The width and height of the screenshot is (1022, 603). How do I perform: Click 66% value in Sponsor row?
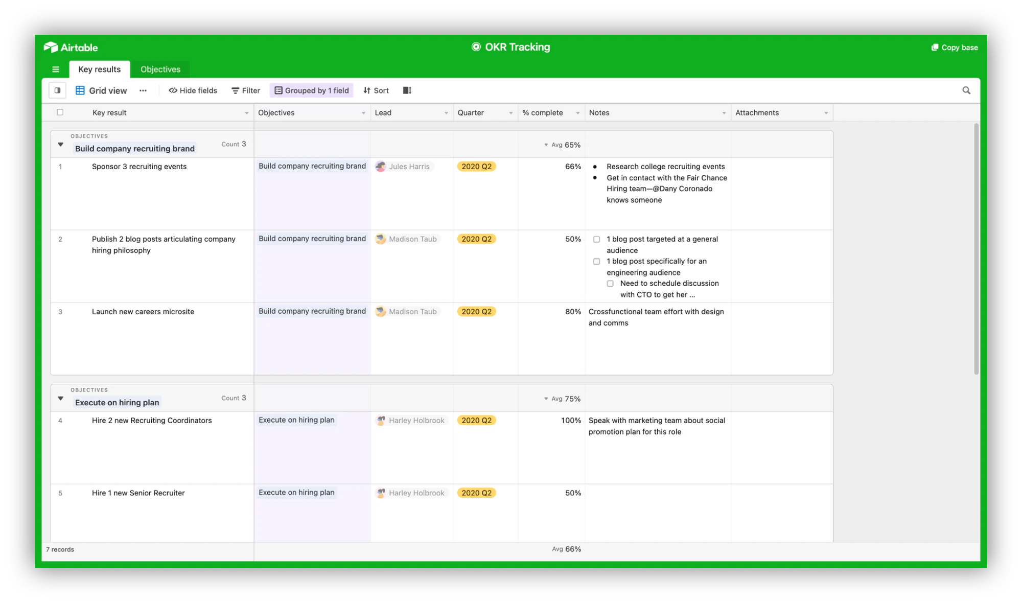coord(573,167)
